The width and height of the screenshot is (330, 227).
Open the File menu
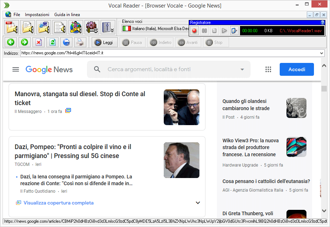click(17, 15)
